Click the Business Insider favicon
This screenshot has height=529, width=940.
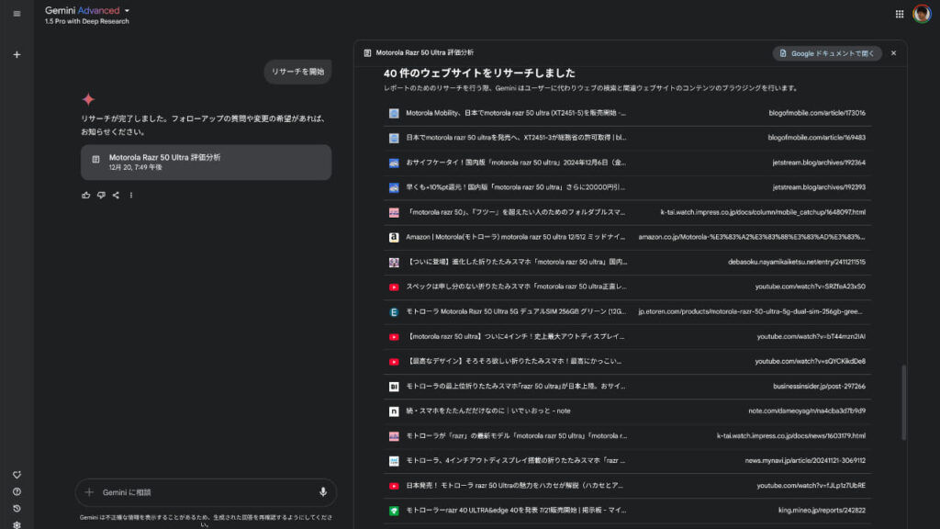pos(394,387)
